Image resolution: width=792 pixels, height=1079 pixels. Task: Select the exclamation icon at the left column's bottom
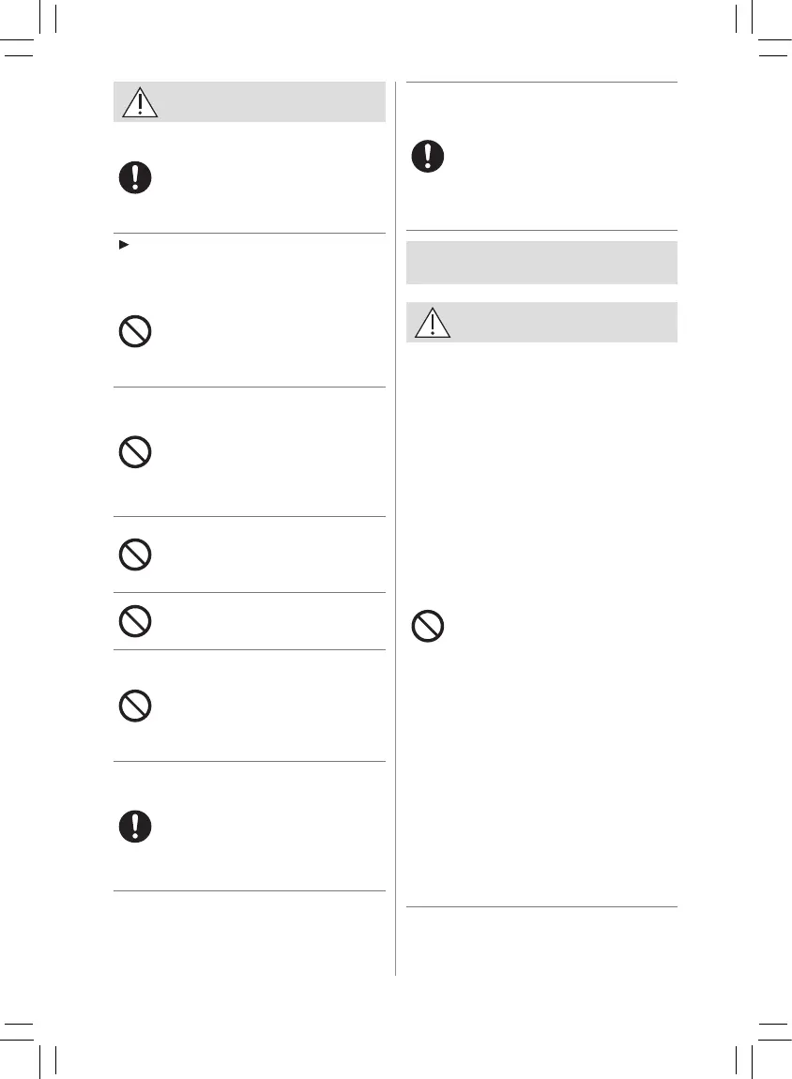[135, 826]
